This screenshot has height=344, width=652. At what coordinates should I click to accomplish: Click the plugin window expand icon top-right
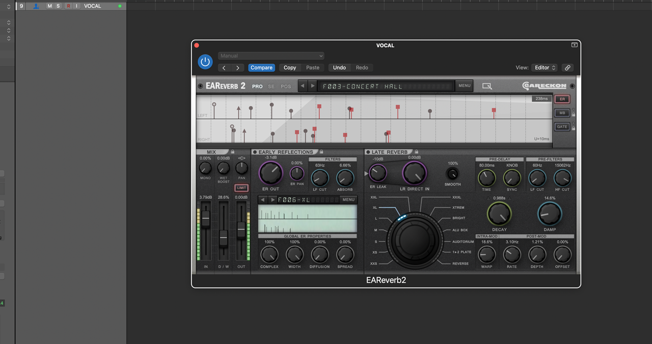pyautogui.click(x=574, y=45)
